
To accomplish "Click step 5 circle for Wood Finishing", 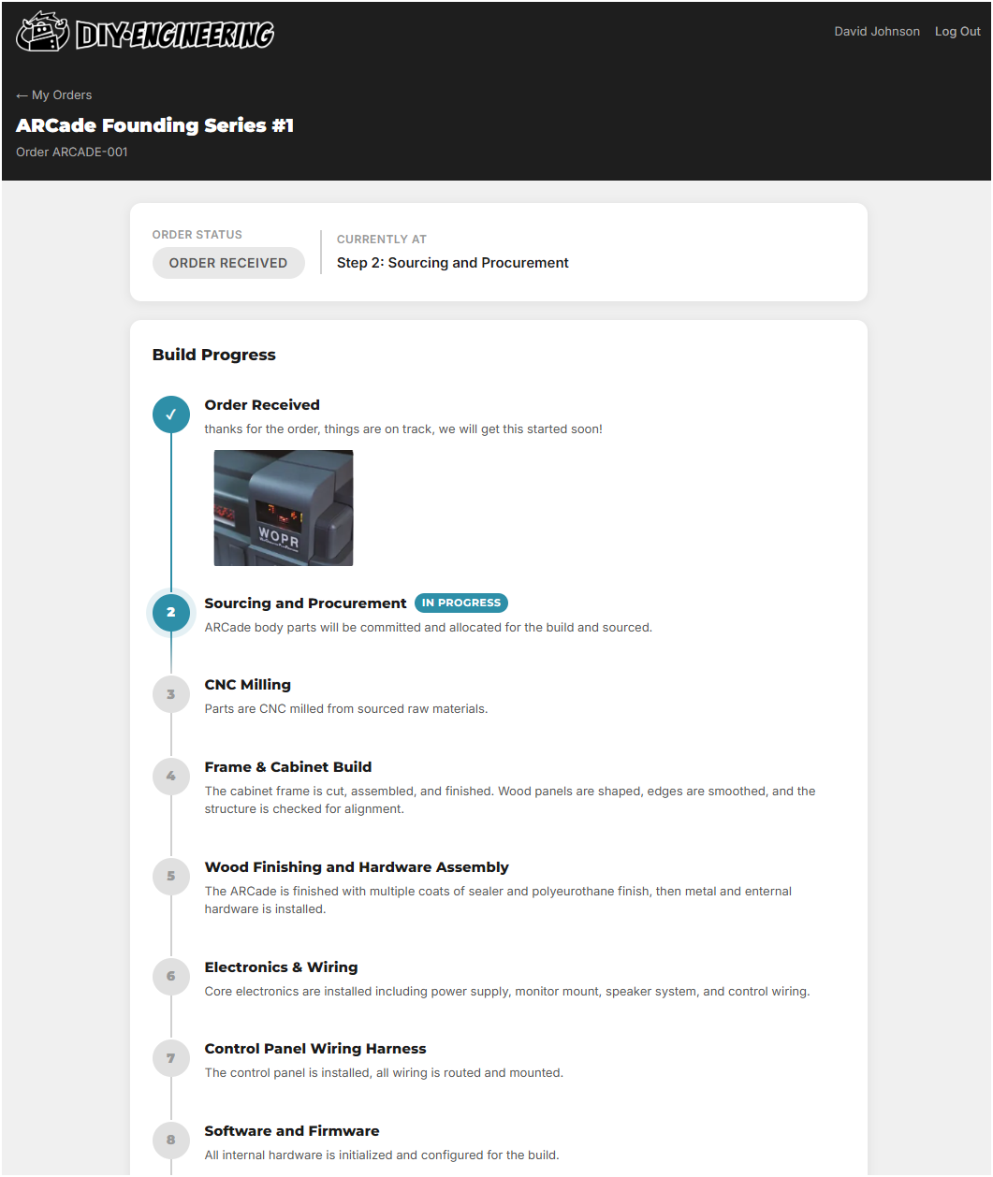I will [171, 876].
